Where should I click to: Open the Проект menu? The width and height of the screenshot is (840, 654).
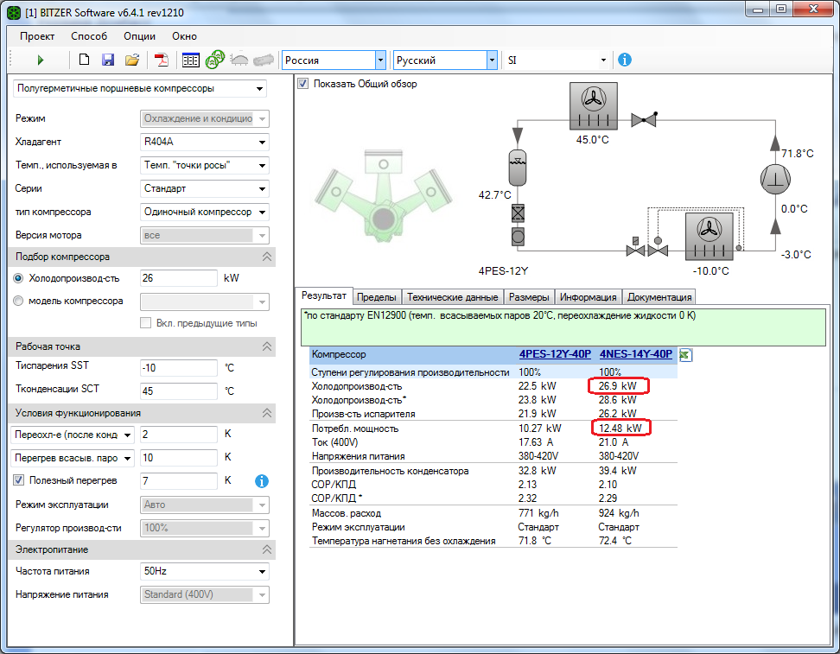click(x=37, y=36)
